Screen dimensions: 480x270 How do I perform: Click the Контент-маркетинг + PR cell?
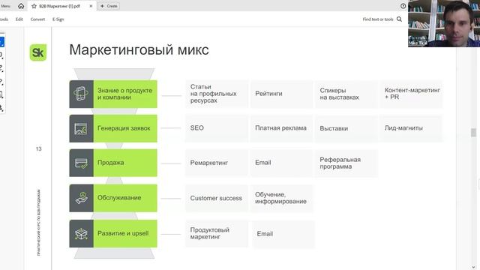coord(411,94)
